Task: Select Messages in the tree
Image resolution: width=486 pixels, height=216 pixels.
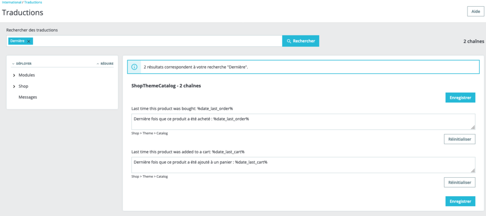Action: [x=28, y=97]
